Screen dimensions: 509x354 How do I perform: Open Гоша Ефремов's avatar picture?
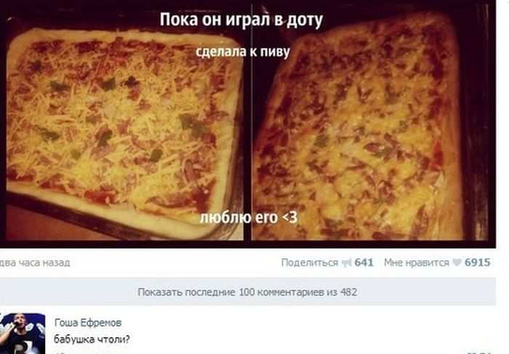(x=23, y=333)
